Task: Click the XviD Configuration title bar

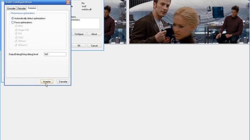Action: click(35, 2)
